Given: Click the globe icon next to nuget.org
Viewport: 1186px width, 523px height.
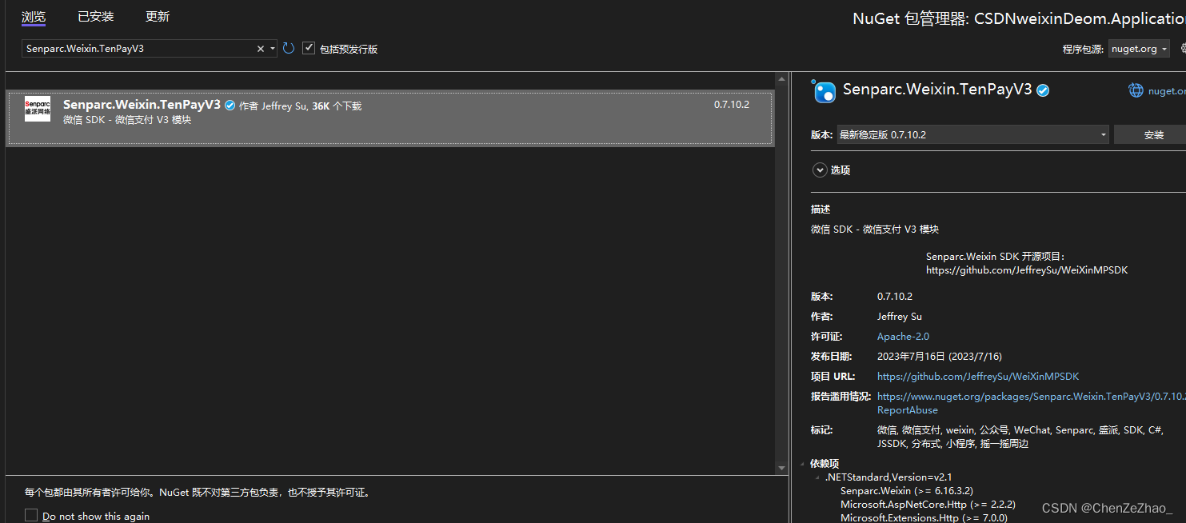Looking at the screenshot, I should [1136, 90].
